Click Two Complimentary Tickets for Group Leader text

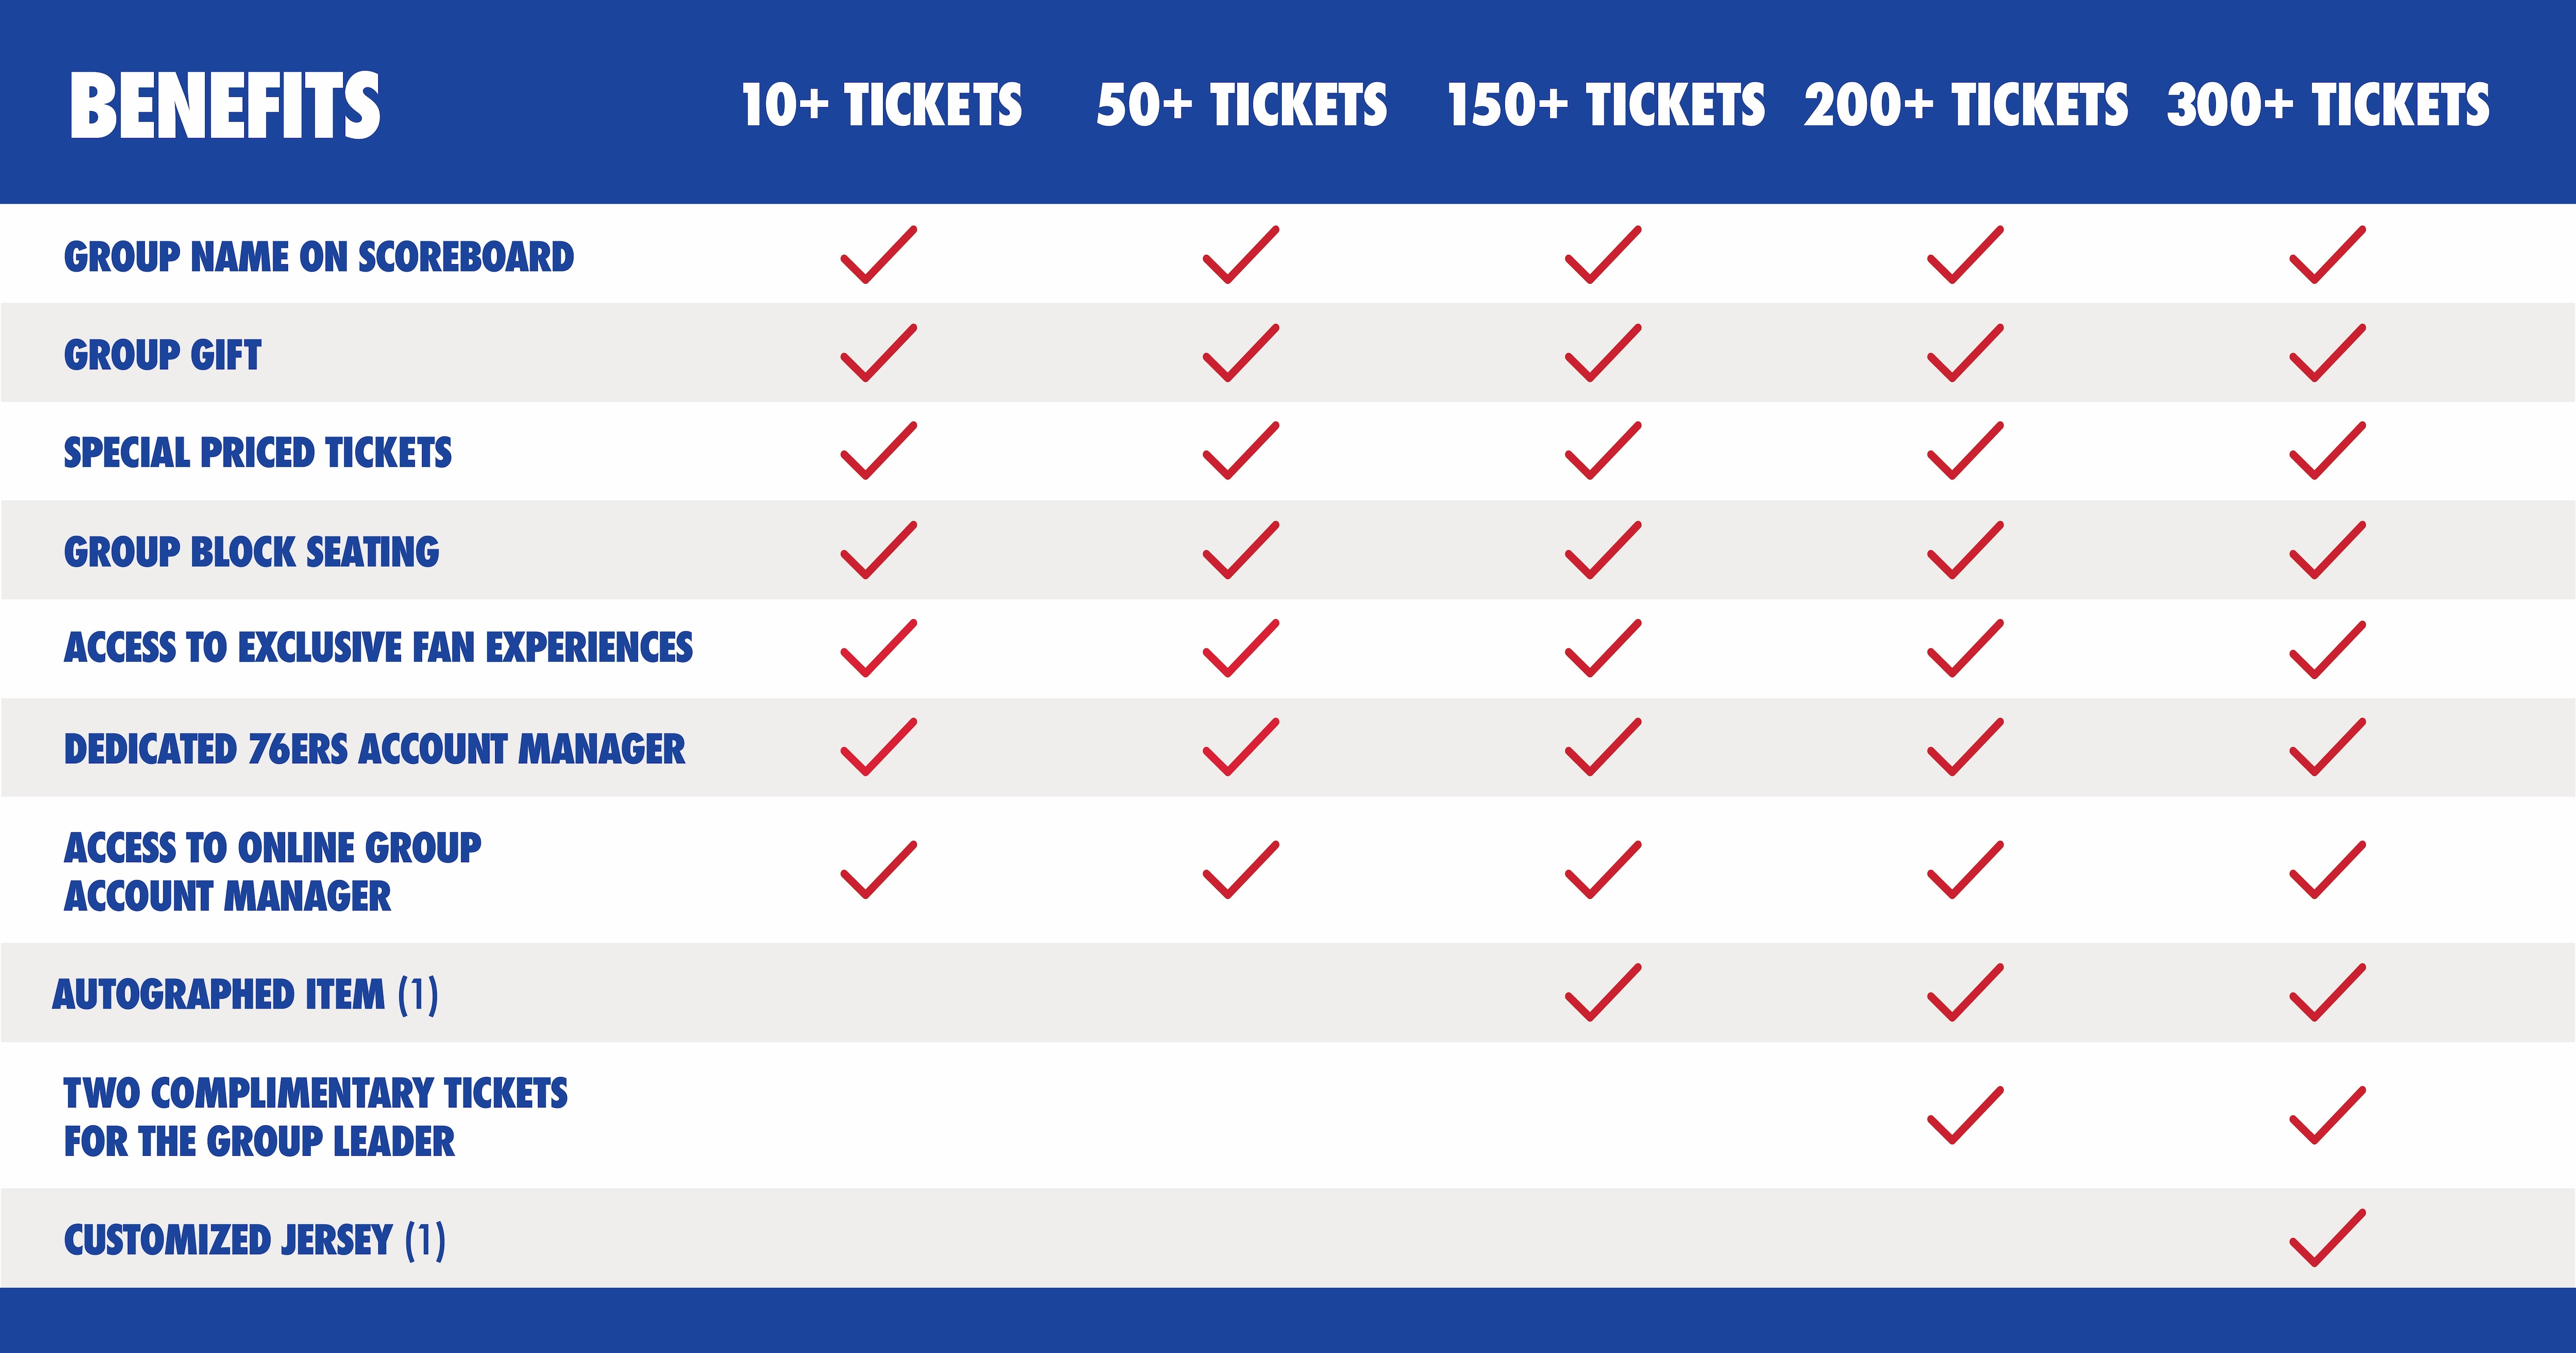pos(315,1117)
